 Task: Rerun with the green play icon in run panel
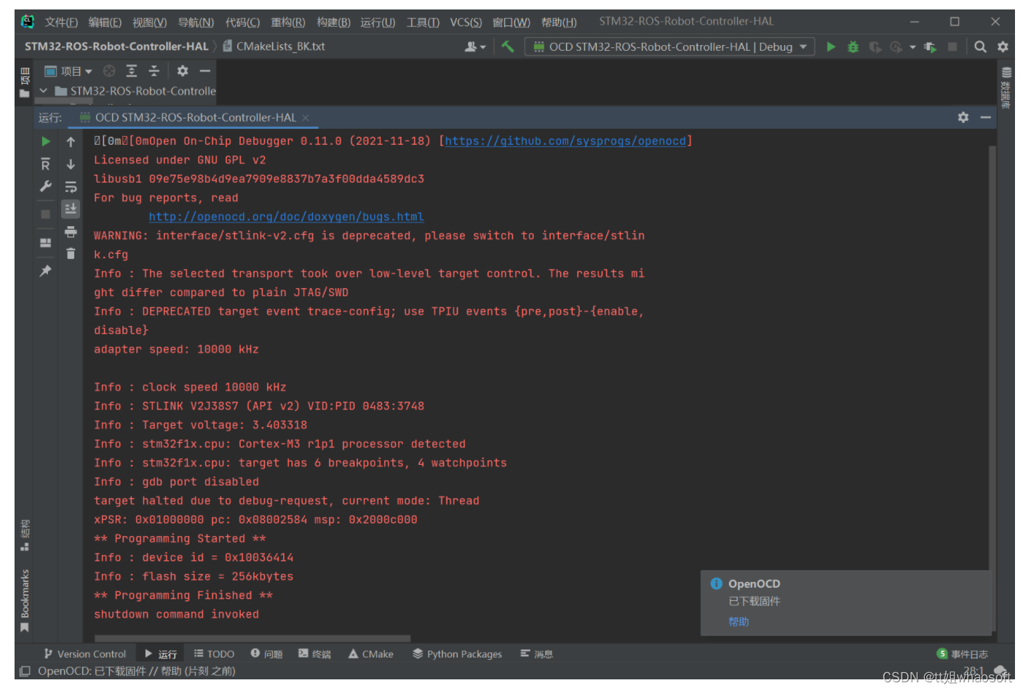[x=46, y=141]
